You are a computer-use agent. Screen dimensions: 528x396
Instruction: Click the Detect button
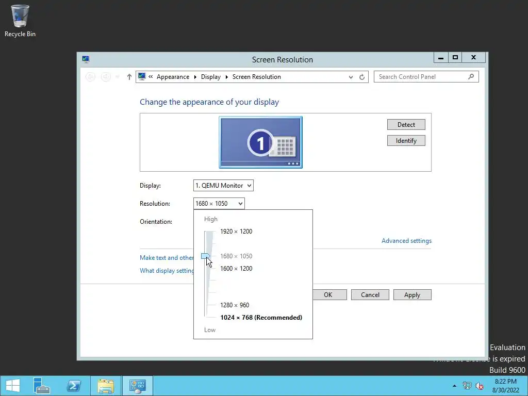(406, 125)
